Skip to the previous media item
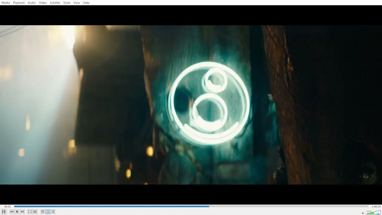The width and height of the screenshot is (382, 215). coord(12,212)
